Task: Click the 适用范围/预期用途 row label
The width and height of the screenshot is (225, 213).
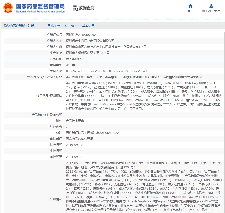Action: pos(49,96)
